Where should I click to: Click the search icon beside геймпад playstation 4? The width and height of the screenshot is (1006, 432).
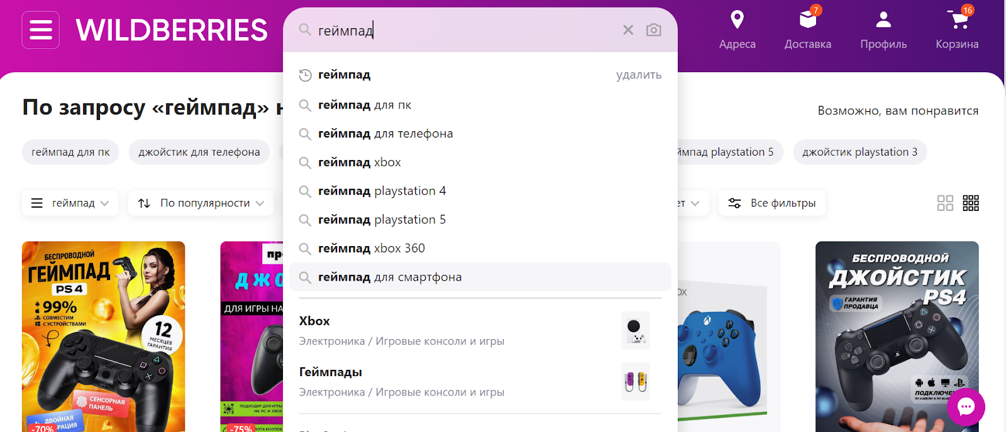[x=305, y=192]
